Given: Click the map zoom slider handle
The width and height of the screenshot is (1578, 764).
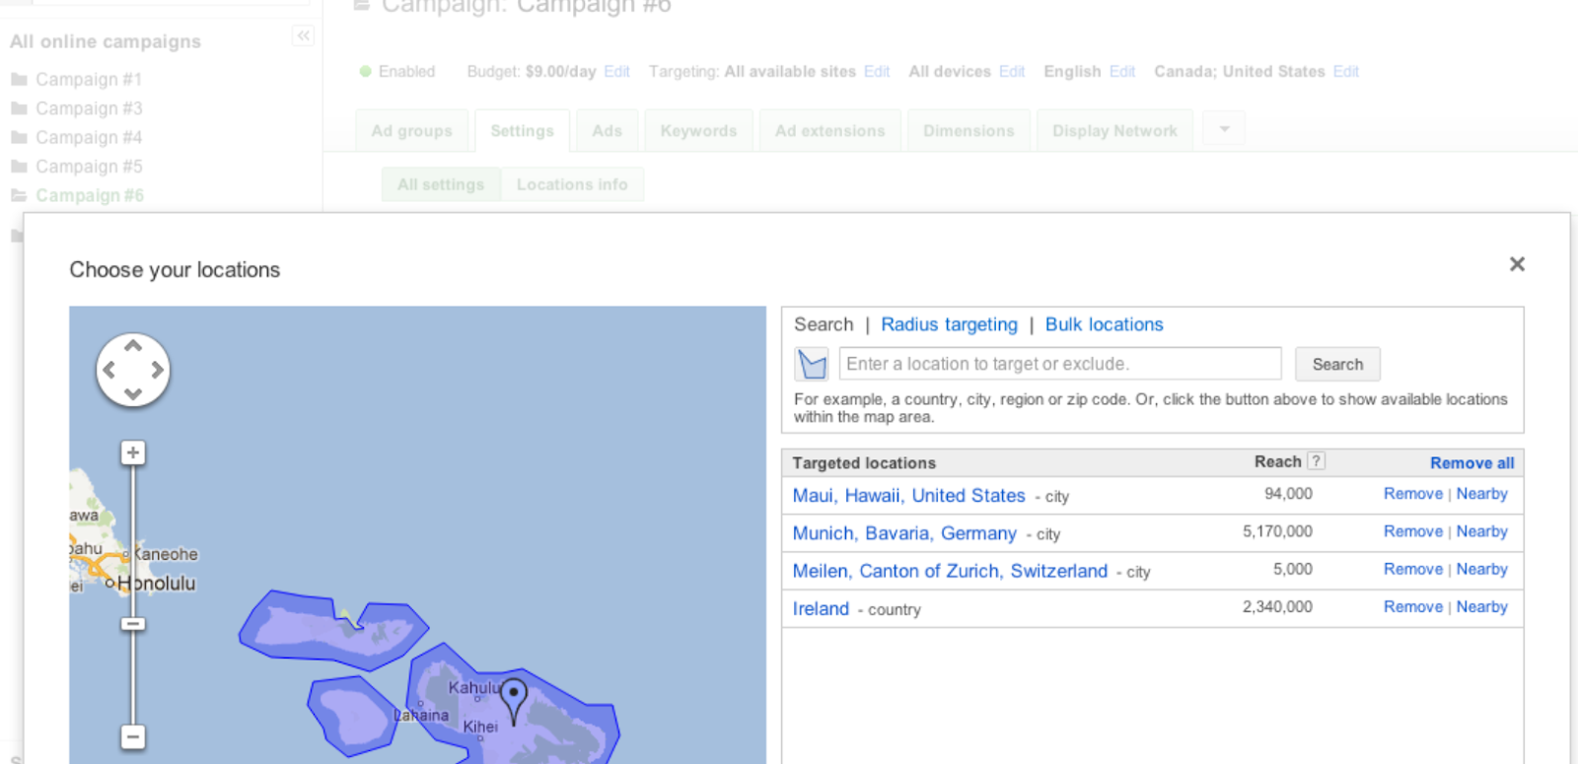Looking at the screenshot, I should tap(133, 624).
